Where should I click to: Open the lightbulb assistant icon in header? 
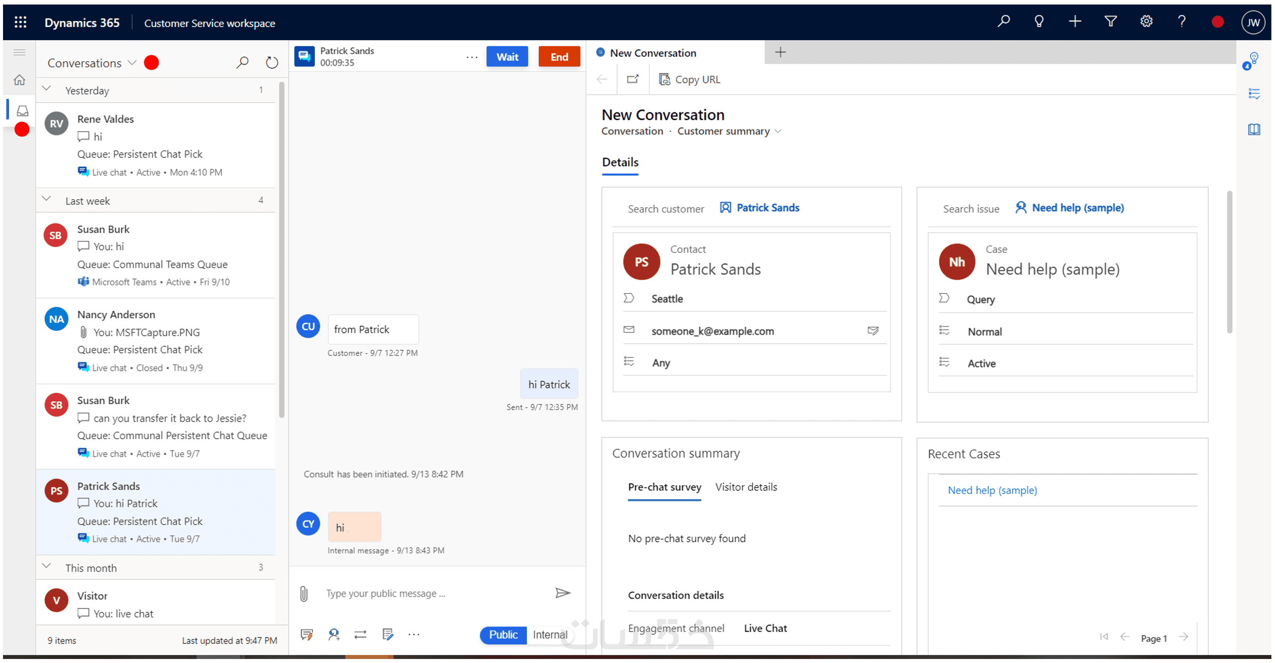click(x=1039, y=22)
